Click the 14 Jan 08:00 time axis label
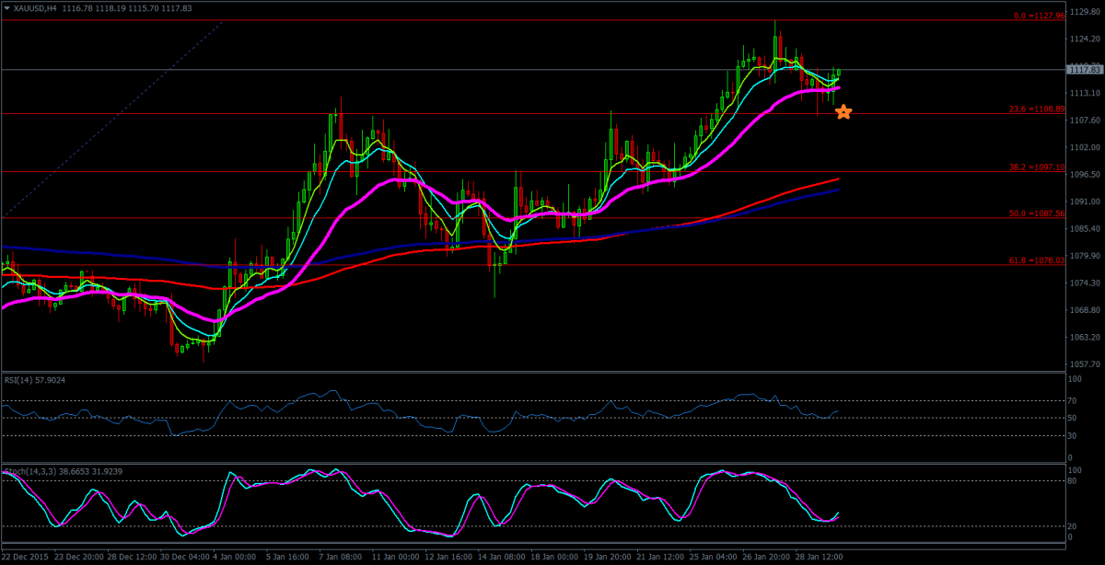This screenshot has width=1105, height=565. (504, 558)
